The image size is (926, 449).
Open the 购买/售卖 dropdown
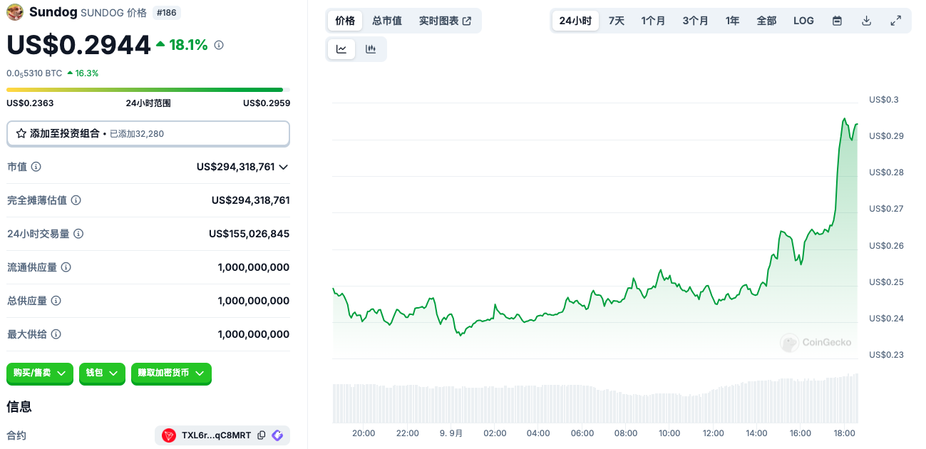(x=40, y=373)
